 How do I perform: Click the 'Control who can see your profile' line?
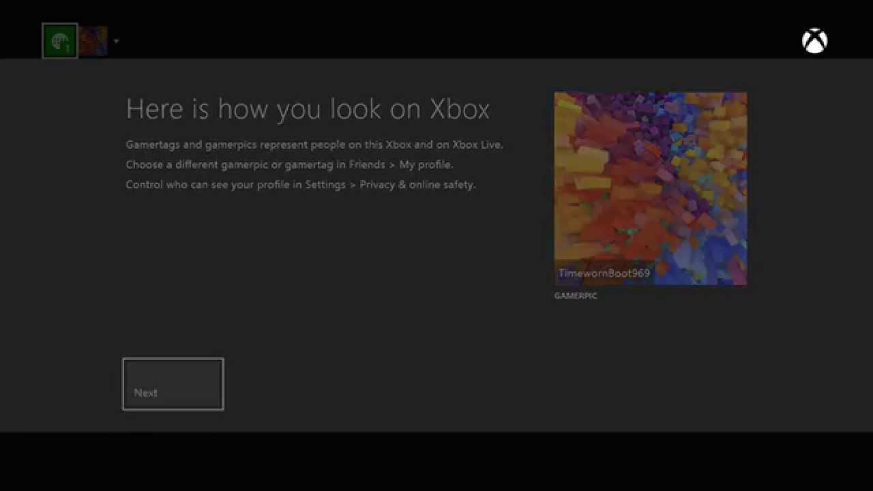pyautogui.click(x=300, y=184)
